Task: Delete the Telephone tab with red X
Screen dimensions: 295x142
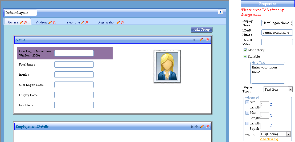Action: [x=87, y=22]
